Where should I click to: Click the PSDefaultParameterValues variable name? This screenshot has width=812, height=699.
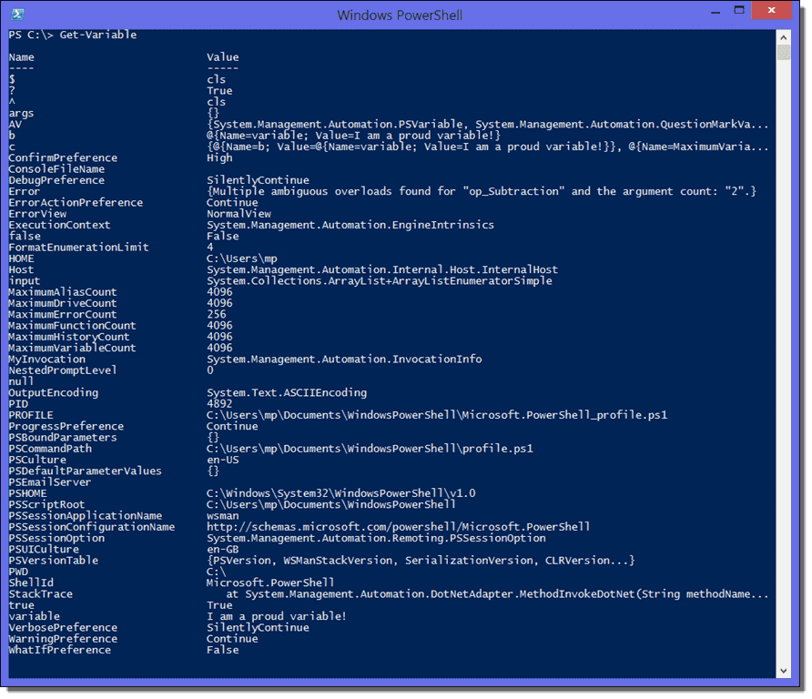85,471
